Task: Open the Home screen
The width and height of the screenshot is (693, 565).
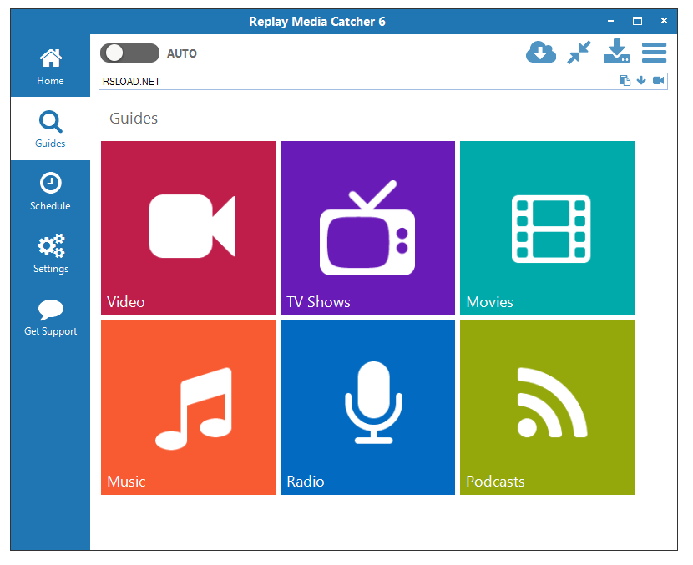Action: (50, 63)
